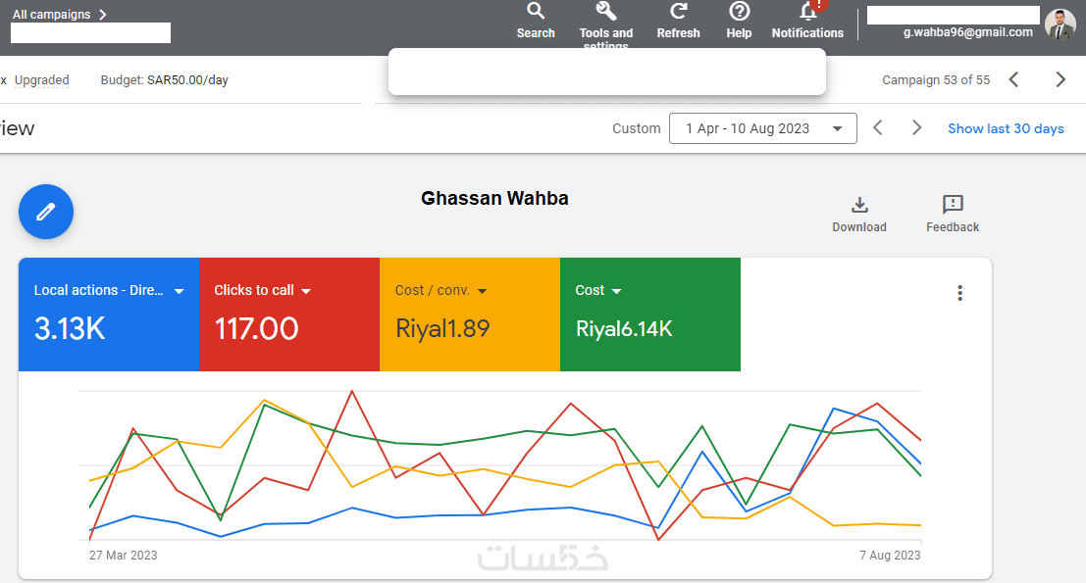Open the three-dot chart options menu
The image size is (1086, 583).
(959, 293)
